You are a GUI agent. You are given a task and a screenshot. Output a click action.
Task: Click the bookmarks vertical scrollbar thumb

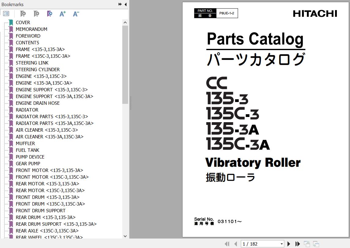click(x=125, y=65)
